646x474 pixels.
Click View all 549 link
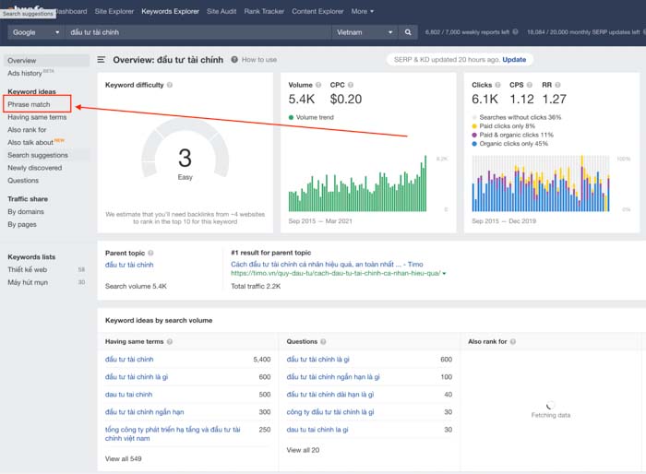(x=123, y=458)
